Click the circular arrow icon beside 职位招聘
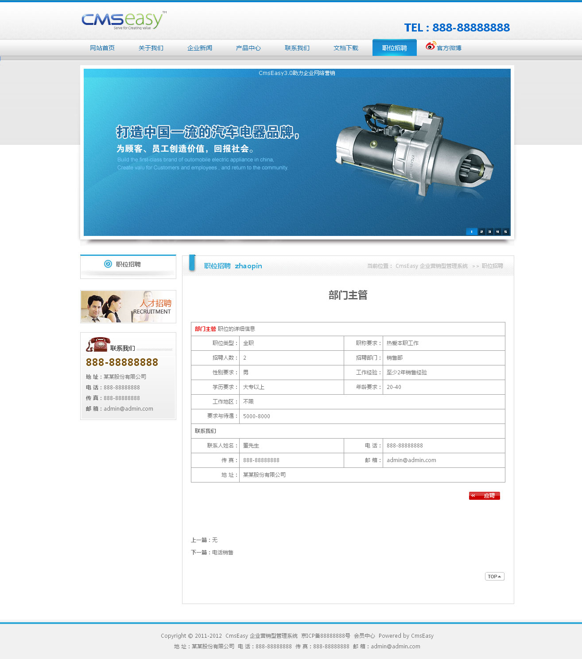Image resolution: width=582 pixels, height=659 pixels. (108, 264)
